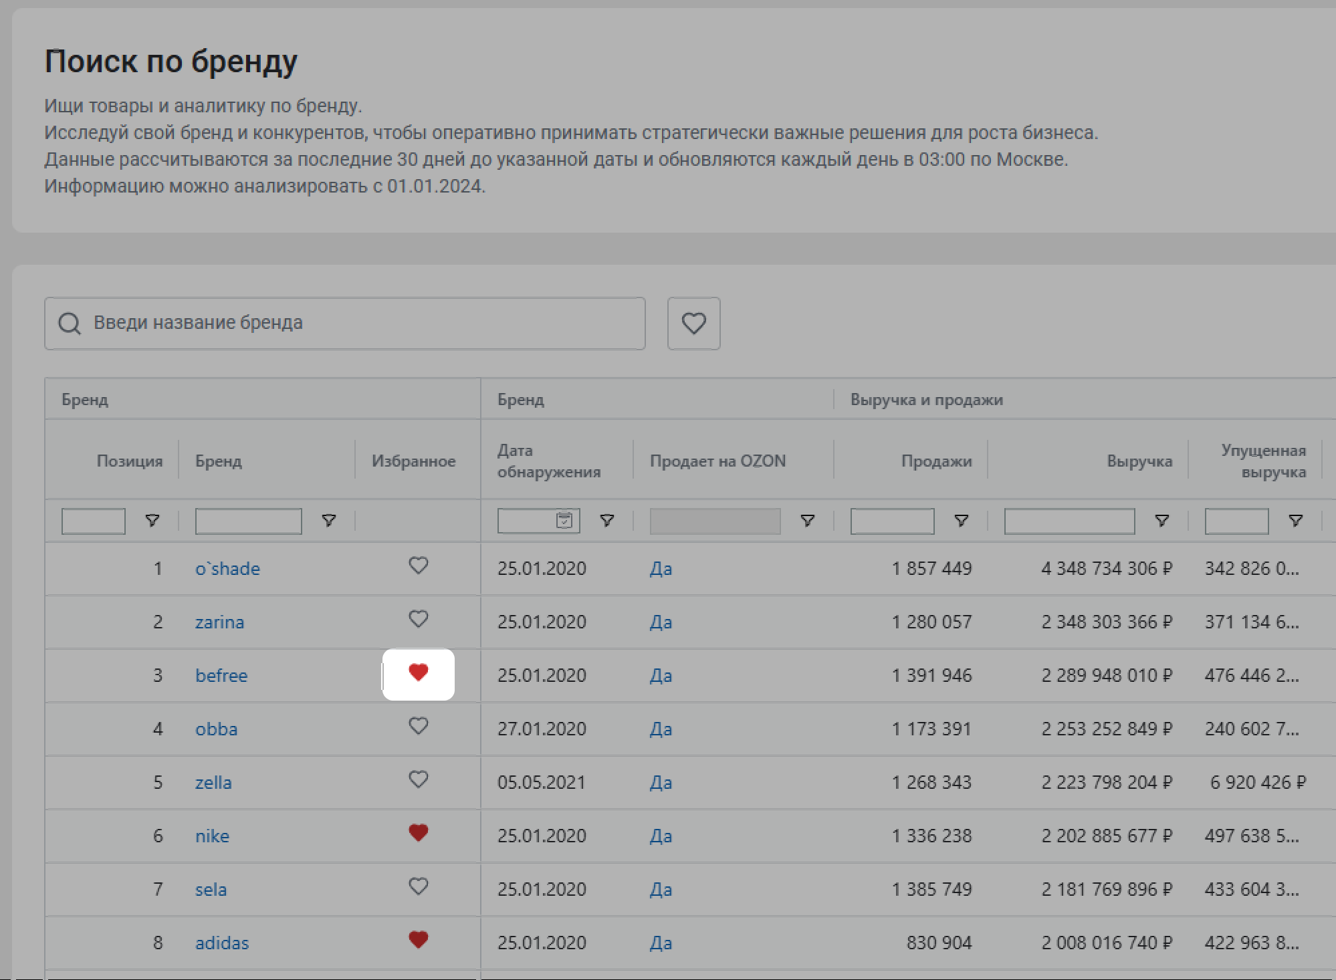
Task: Select lost revenue value 6 920 426 ₽
Action: click(1258, 783)
